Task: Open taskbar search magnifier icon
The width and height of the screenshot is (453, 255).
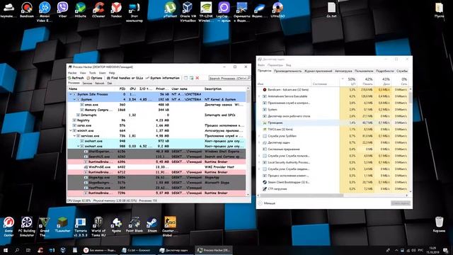Action: point(17,250)
